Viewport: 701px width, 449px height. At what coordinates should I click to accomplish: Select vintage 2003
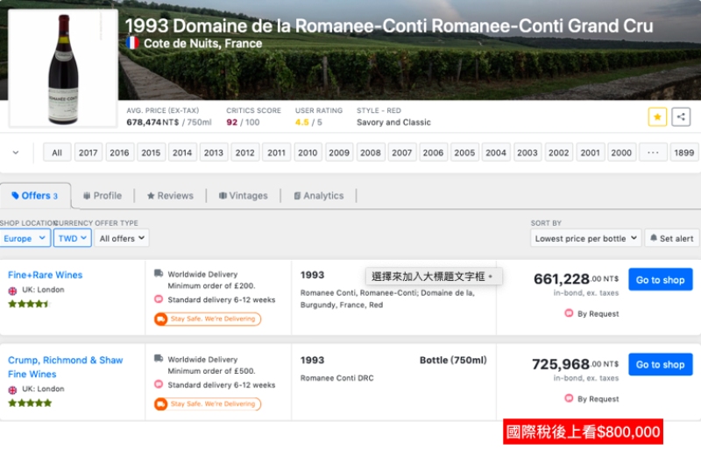tap(528, 153)
